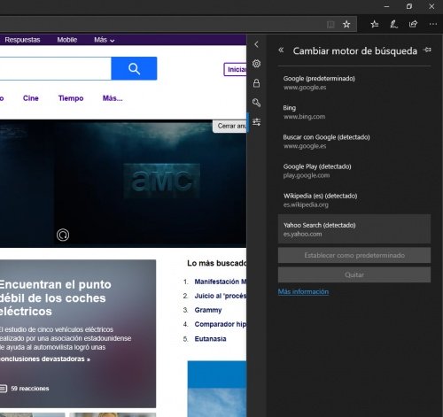Click the Share page icon

[x=413, y=24]
